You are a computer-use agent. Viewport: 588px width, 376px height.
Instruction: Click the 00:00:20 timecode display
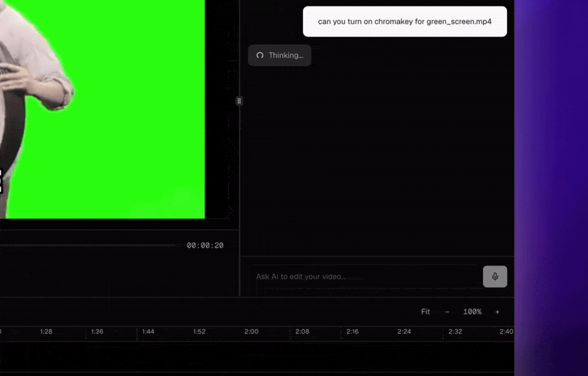click(x=205, y=245)
